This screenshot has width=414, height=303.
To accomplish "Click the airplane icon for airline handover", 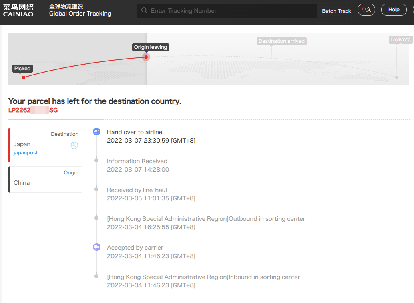I will (96, 132).
